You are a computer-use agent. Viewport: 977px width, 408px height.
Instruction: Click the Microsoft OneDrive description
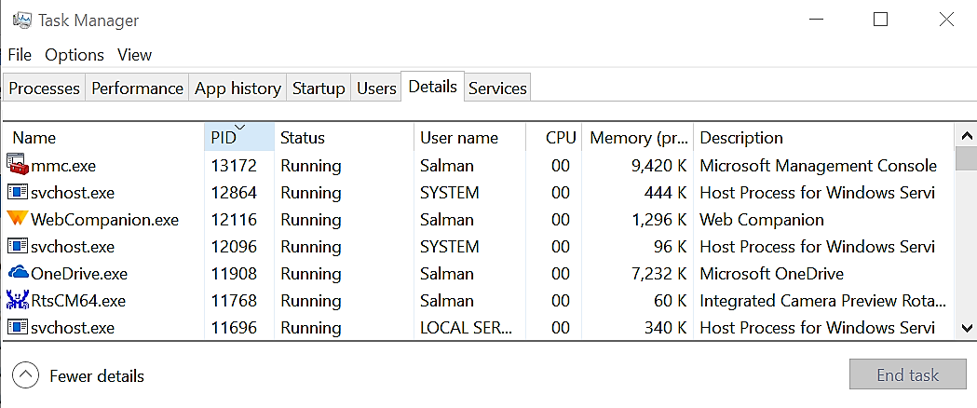point(771,274)
